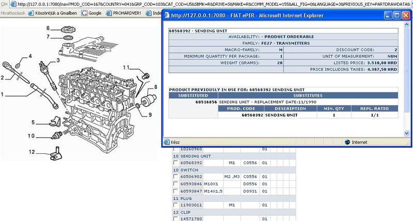Screen dimensions: 413x221
Task: Click callout number 6 oil filler cap
Action: (48, 28)
